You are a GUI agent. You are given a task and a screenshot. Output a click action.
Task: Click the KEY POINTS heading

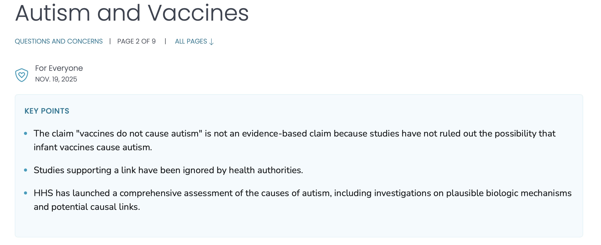pyautogui.click(x=47, y=111)
